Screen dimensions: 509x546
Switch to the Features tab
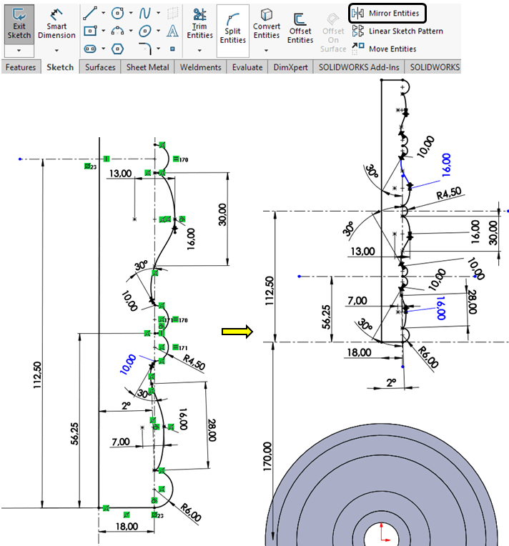pos(20,67)
